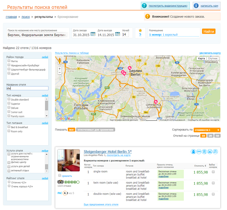Enable the Bed & breakfast meal filter
This screenshot has height=210, width=227.
(9, 127)
